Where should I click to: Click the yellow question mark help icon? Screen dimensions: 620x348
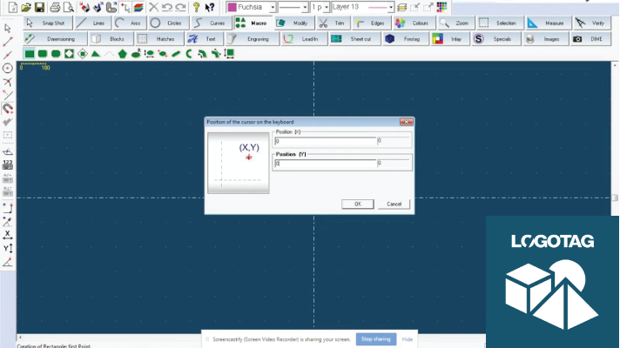[x=196, y=7]
